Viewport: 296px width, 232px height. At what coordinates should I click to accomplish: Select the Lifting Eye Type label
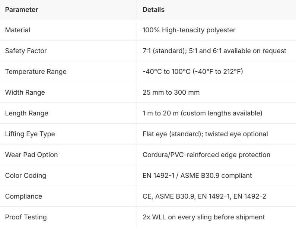point(30,134)
